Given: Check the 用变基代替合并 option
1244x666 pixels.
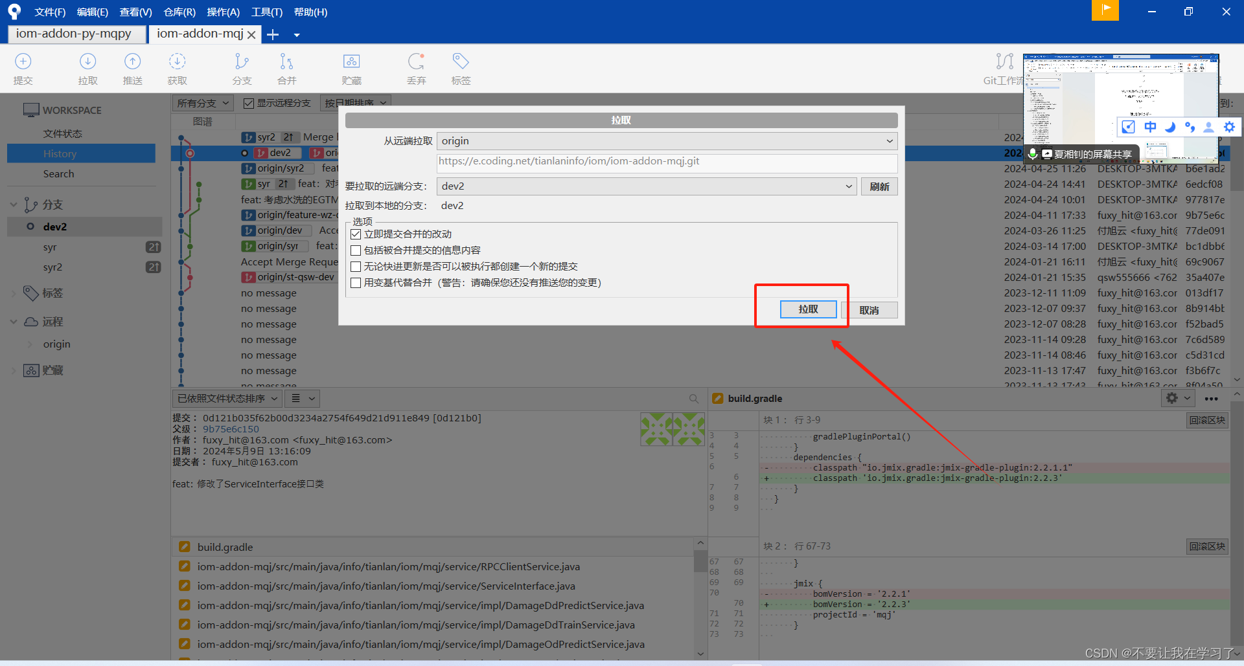Looking at the screenshot, I should (x=356, y=282).
